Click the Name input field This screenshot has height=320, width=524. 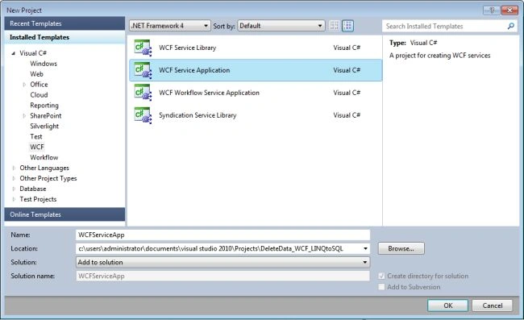coord(222,235)
